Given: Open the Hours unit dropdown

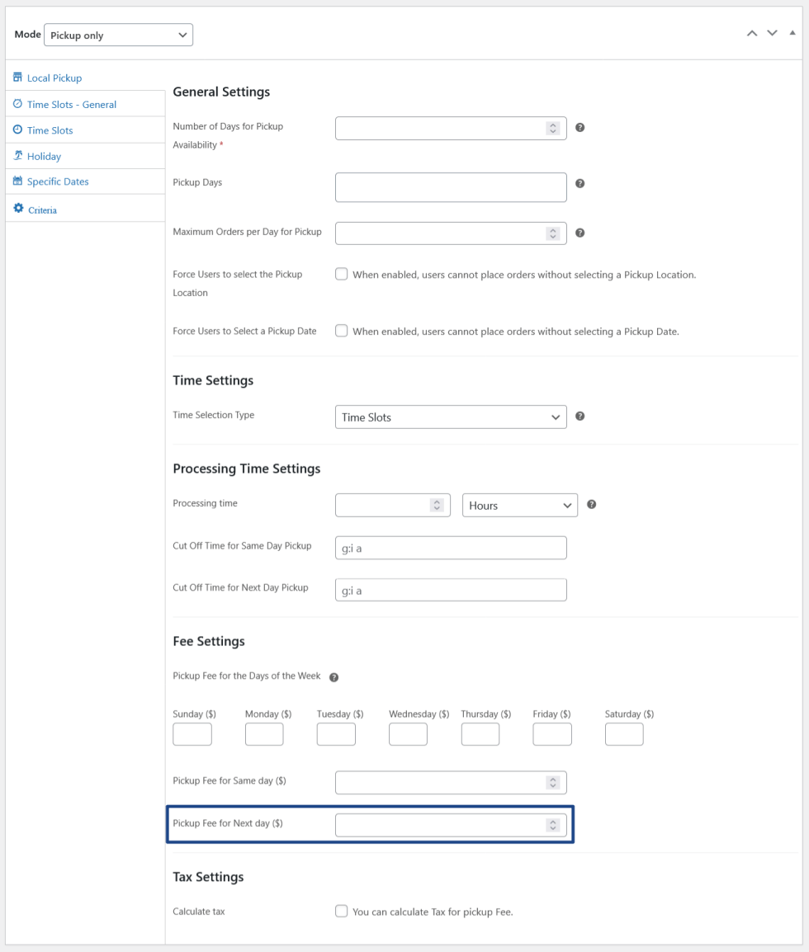Looking at the screenshot, I should tap(519, 506).
